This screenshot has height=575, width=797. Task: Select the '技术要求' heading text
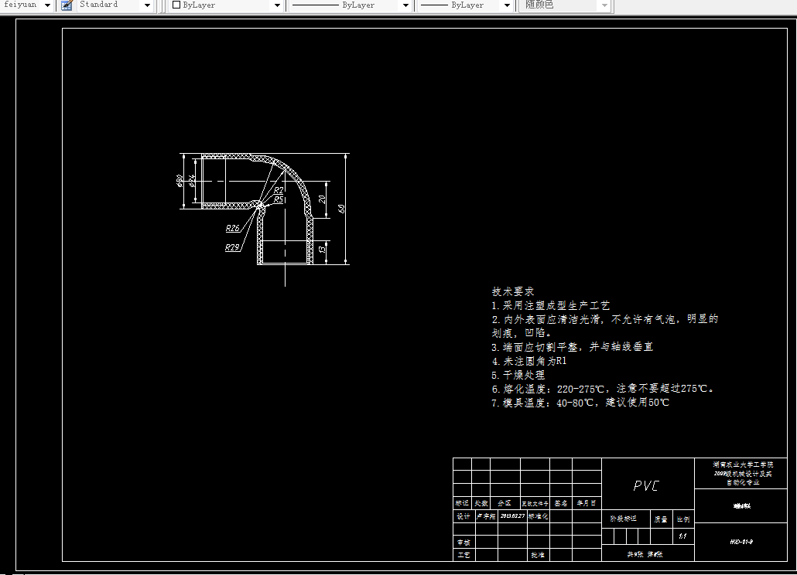513,291
